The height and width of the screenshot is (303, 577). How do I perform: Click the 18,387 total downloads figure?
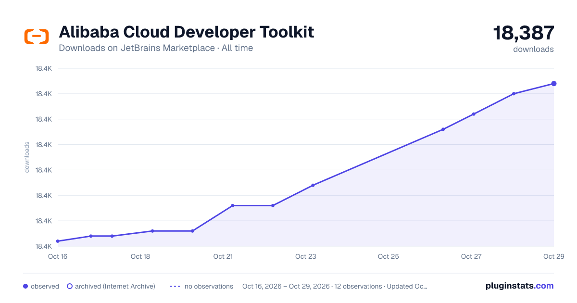point(524,33)
